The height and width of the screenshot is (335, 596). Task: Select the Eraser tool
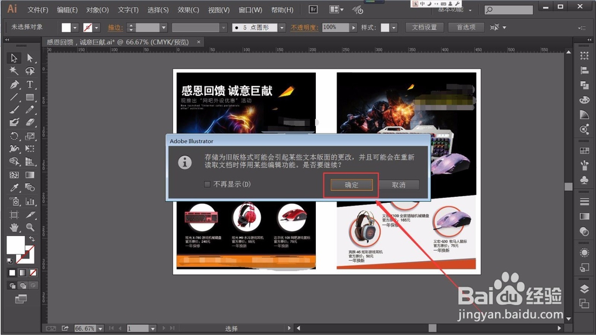tap(30, 122)
